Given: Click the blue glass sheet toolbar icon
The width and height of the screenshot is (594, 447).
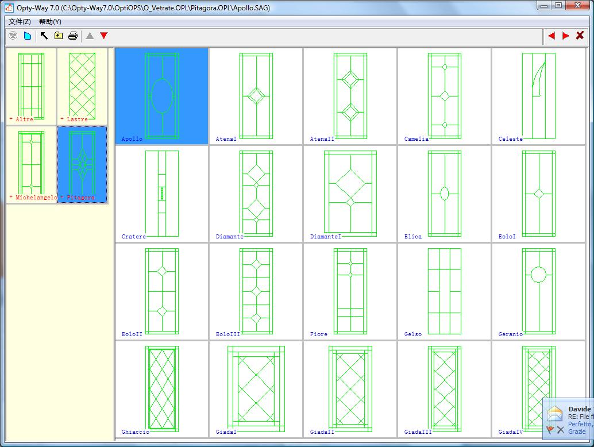Looking at the screenshot, I should coord(28,36).
